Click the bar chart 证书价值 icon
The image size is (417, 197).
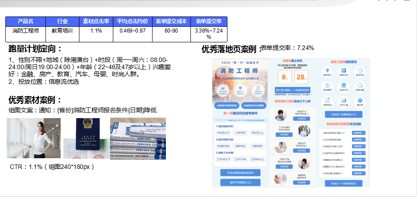[x=343, y=102]
